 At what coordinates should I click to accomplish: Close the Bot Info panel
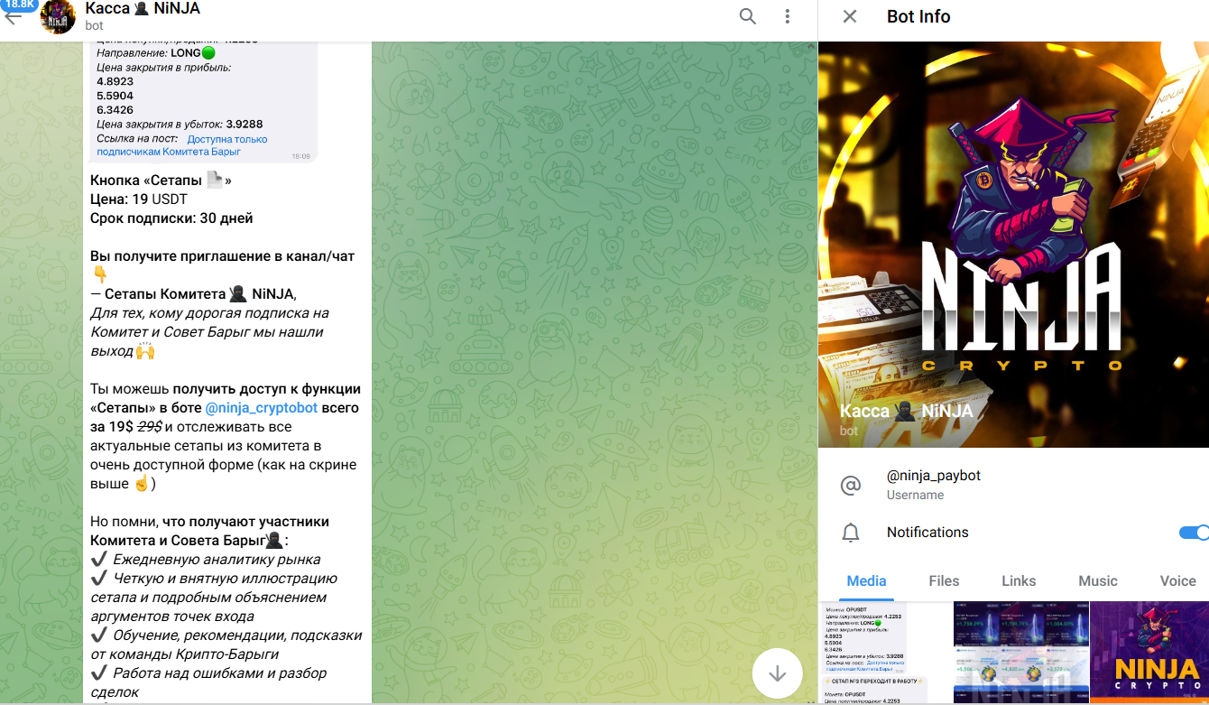point(849,16)
